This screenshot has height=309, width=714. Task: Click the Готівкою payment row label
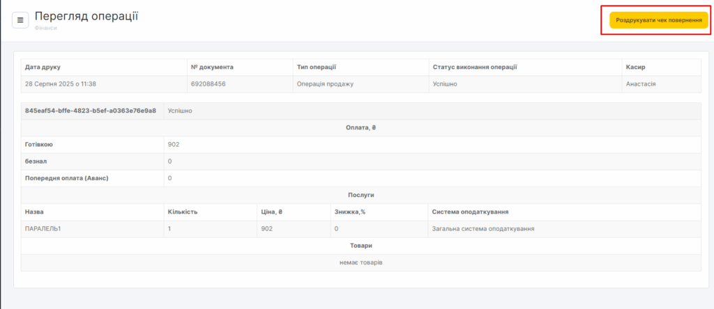pyautogui.click(x=39, y=145)
